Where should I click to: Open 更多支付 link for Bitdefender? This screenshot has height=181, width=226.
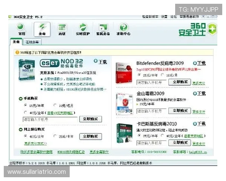tap(199, 83)
